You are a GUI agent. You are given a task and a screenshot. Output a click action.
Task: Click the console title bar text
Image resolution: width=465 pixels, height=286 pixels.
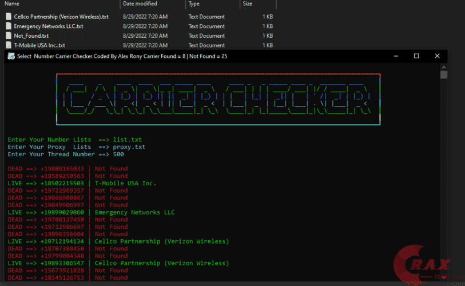coord(122,56)
